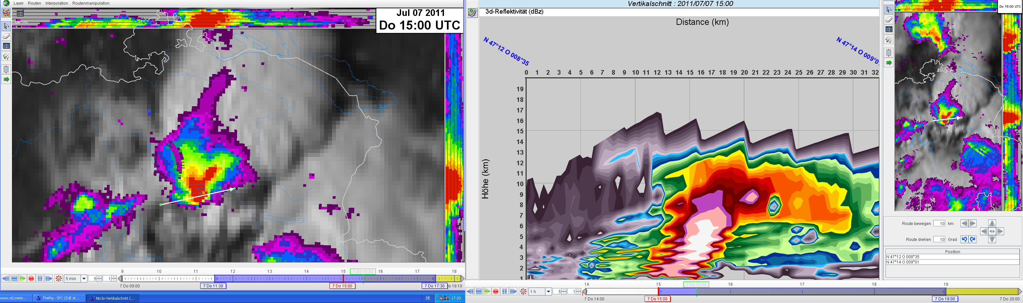Click vertical section icon in right mini-map toolbar
The image size is (1023, 303).
(889, 52)
